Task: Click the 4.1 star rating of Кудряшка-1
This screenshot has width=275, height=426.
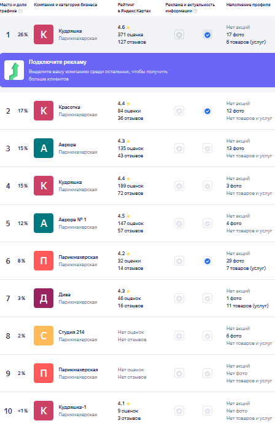Action: pos(124,403)
